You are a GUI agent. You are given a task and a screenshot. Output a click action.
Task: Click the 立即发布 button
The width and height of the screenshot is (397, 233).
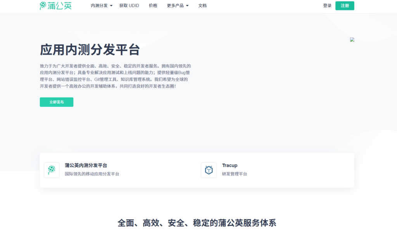[x=56, y=102]
